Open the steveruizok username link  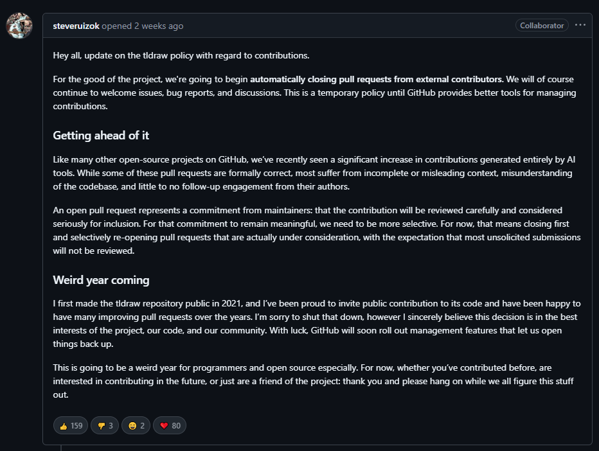(x=76, y=26)
